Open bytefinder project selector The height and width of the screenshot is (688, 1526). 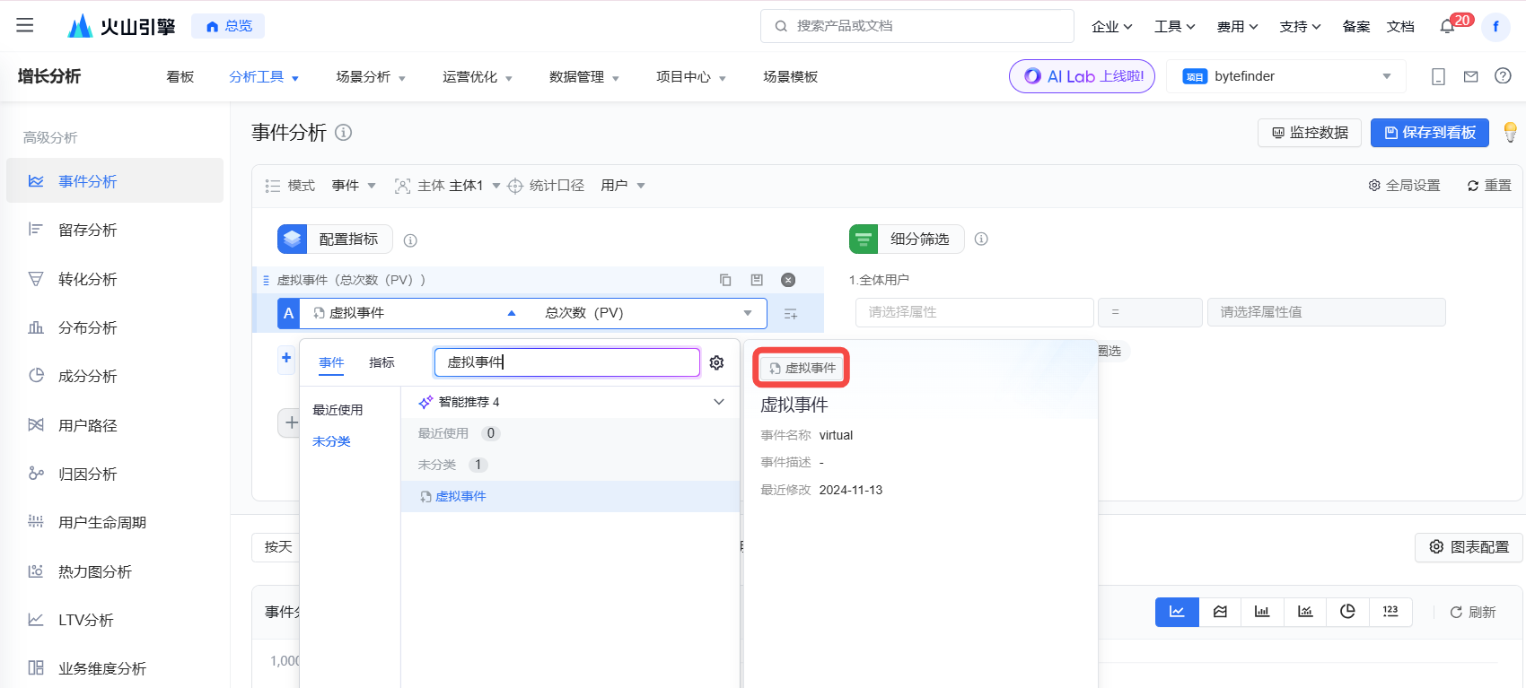[1287, 76]
